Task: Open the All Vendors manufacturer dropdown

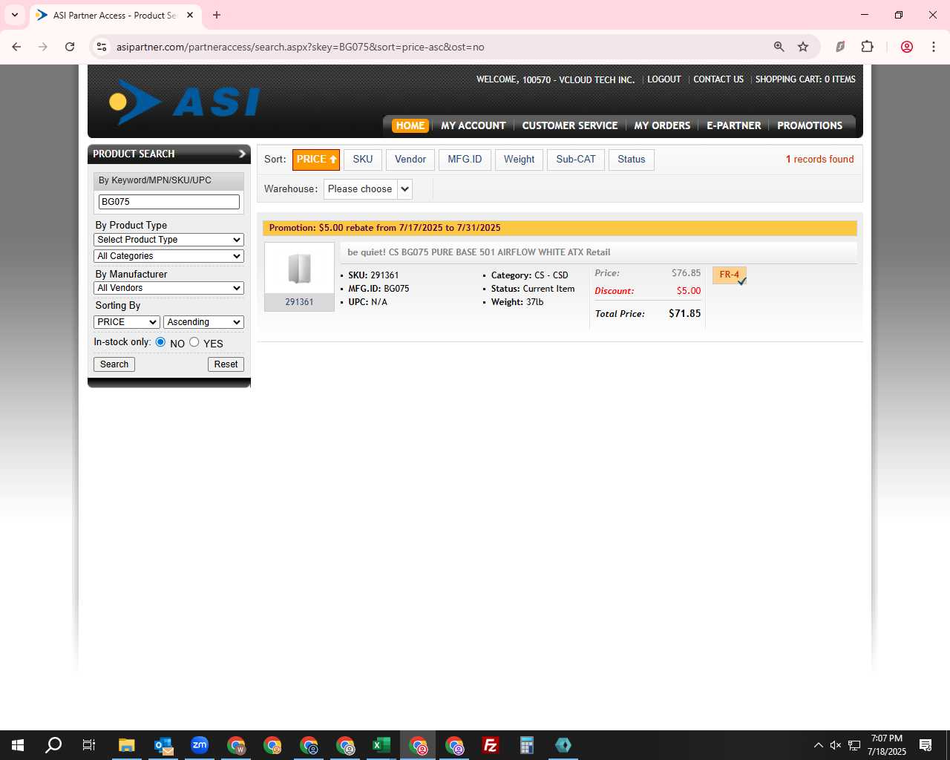Action: click(169, 288)
